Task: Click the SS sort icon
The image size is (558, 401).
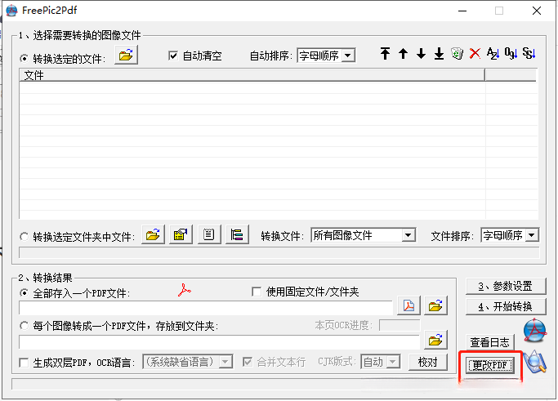Action: click(529, 54)
